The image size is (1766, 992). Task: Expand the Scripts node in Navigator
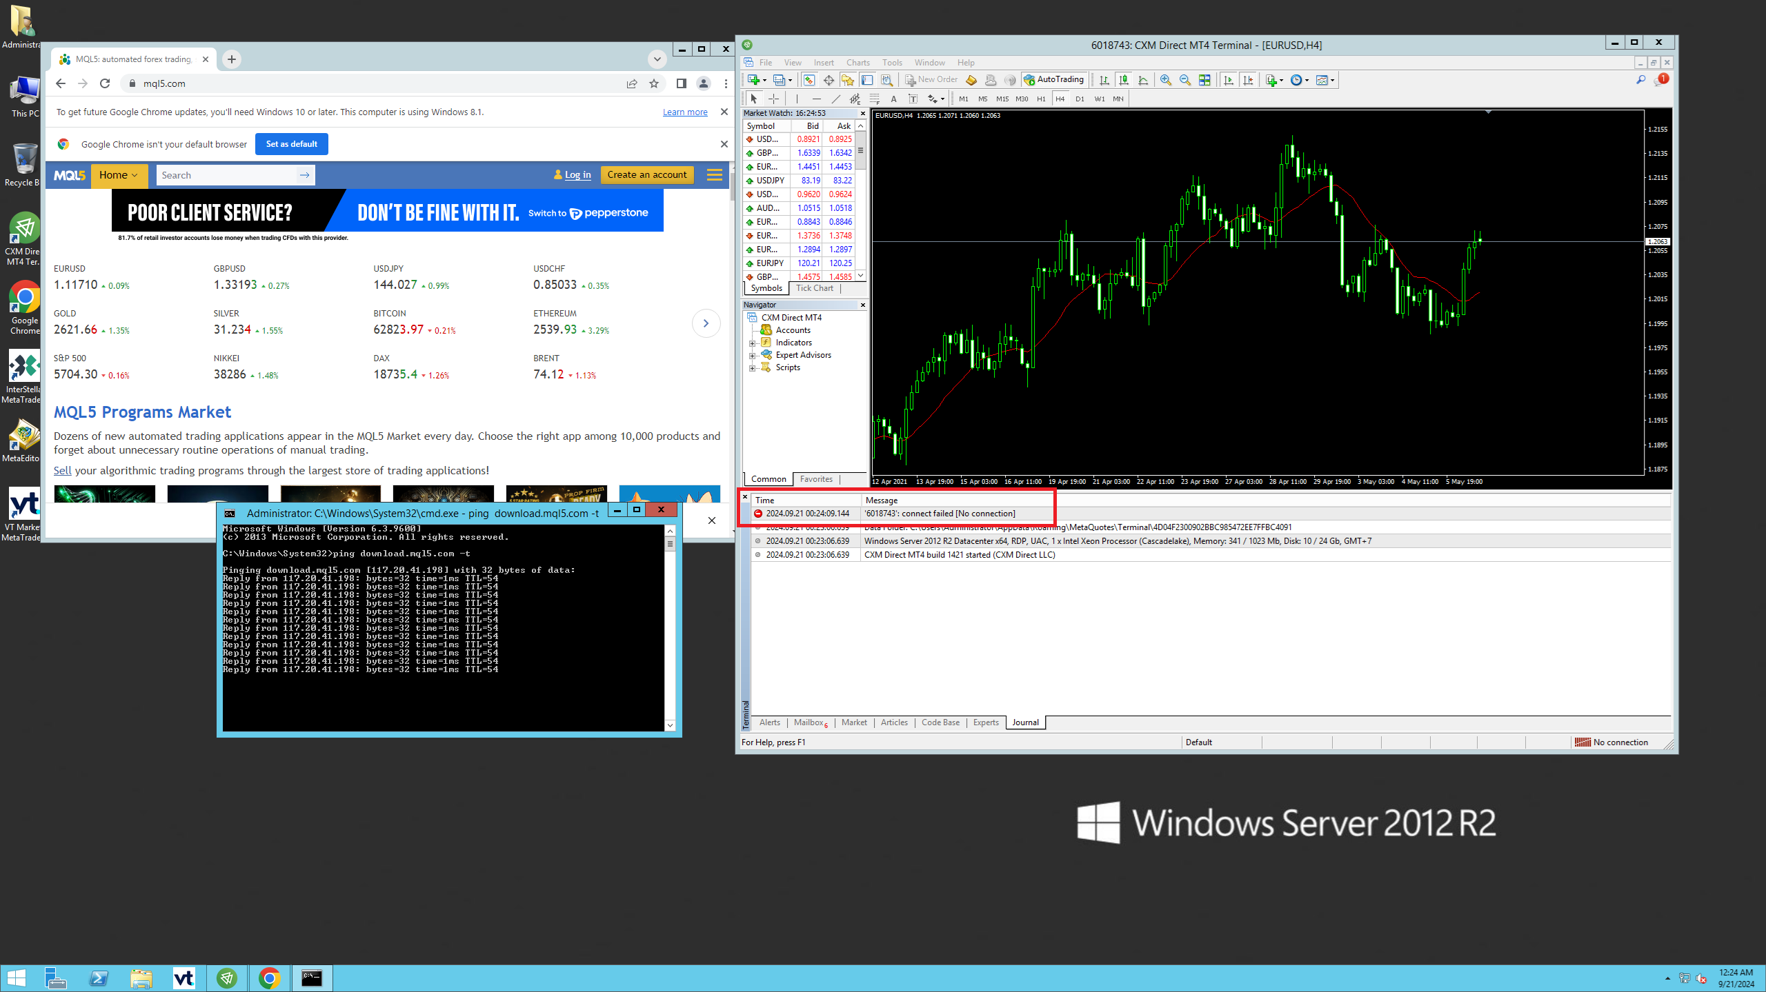(x=752, y=368)
